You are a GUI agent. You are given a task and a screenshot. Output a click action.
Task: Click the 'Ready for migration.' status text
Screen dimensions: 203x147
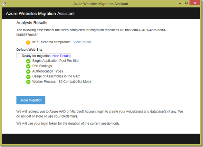pyautogui.click(x=37, y=56)
